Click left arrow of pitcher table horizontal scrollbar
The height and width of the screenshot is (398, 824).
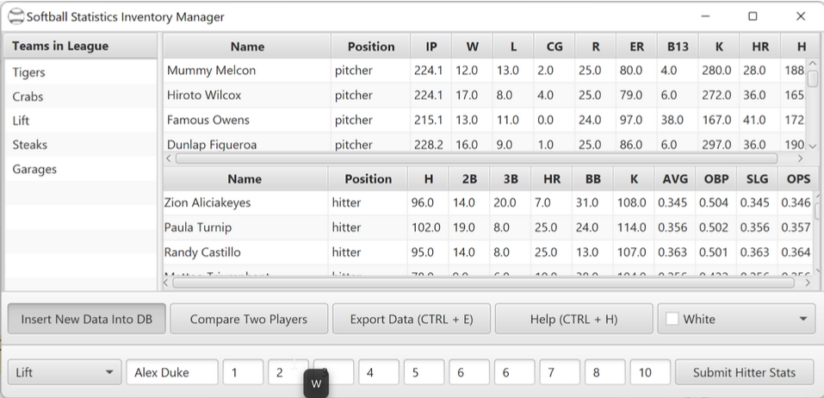tap(169, 159)
